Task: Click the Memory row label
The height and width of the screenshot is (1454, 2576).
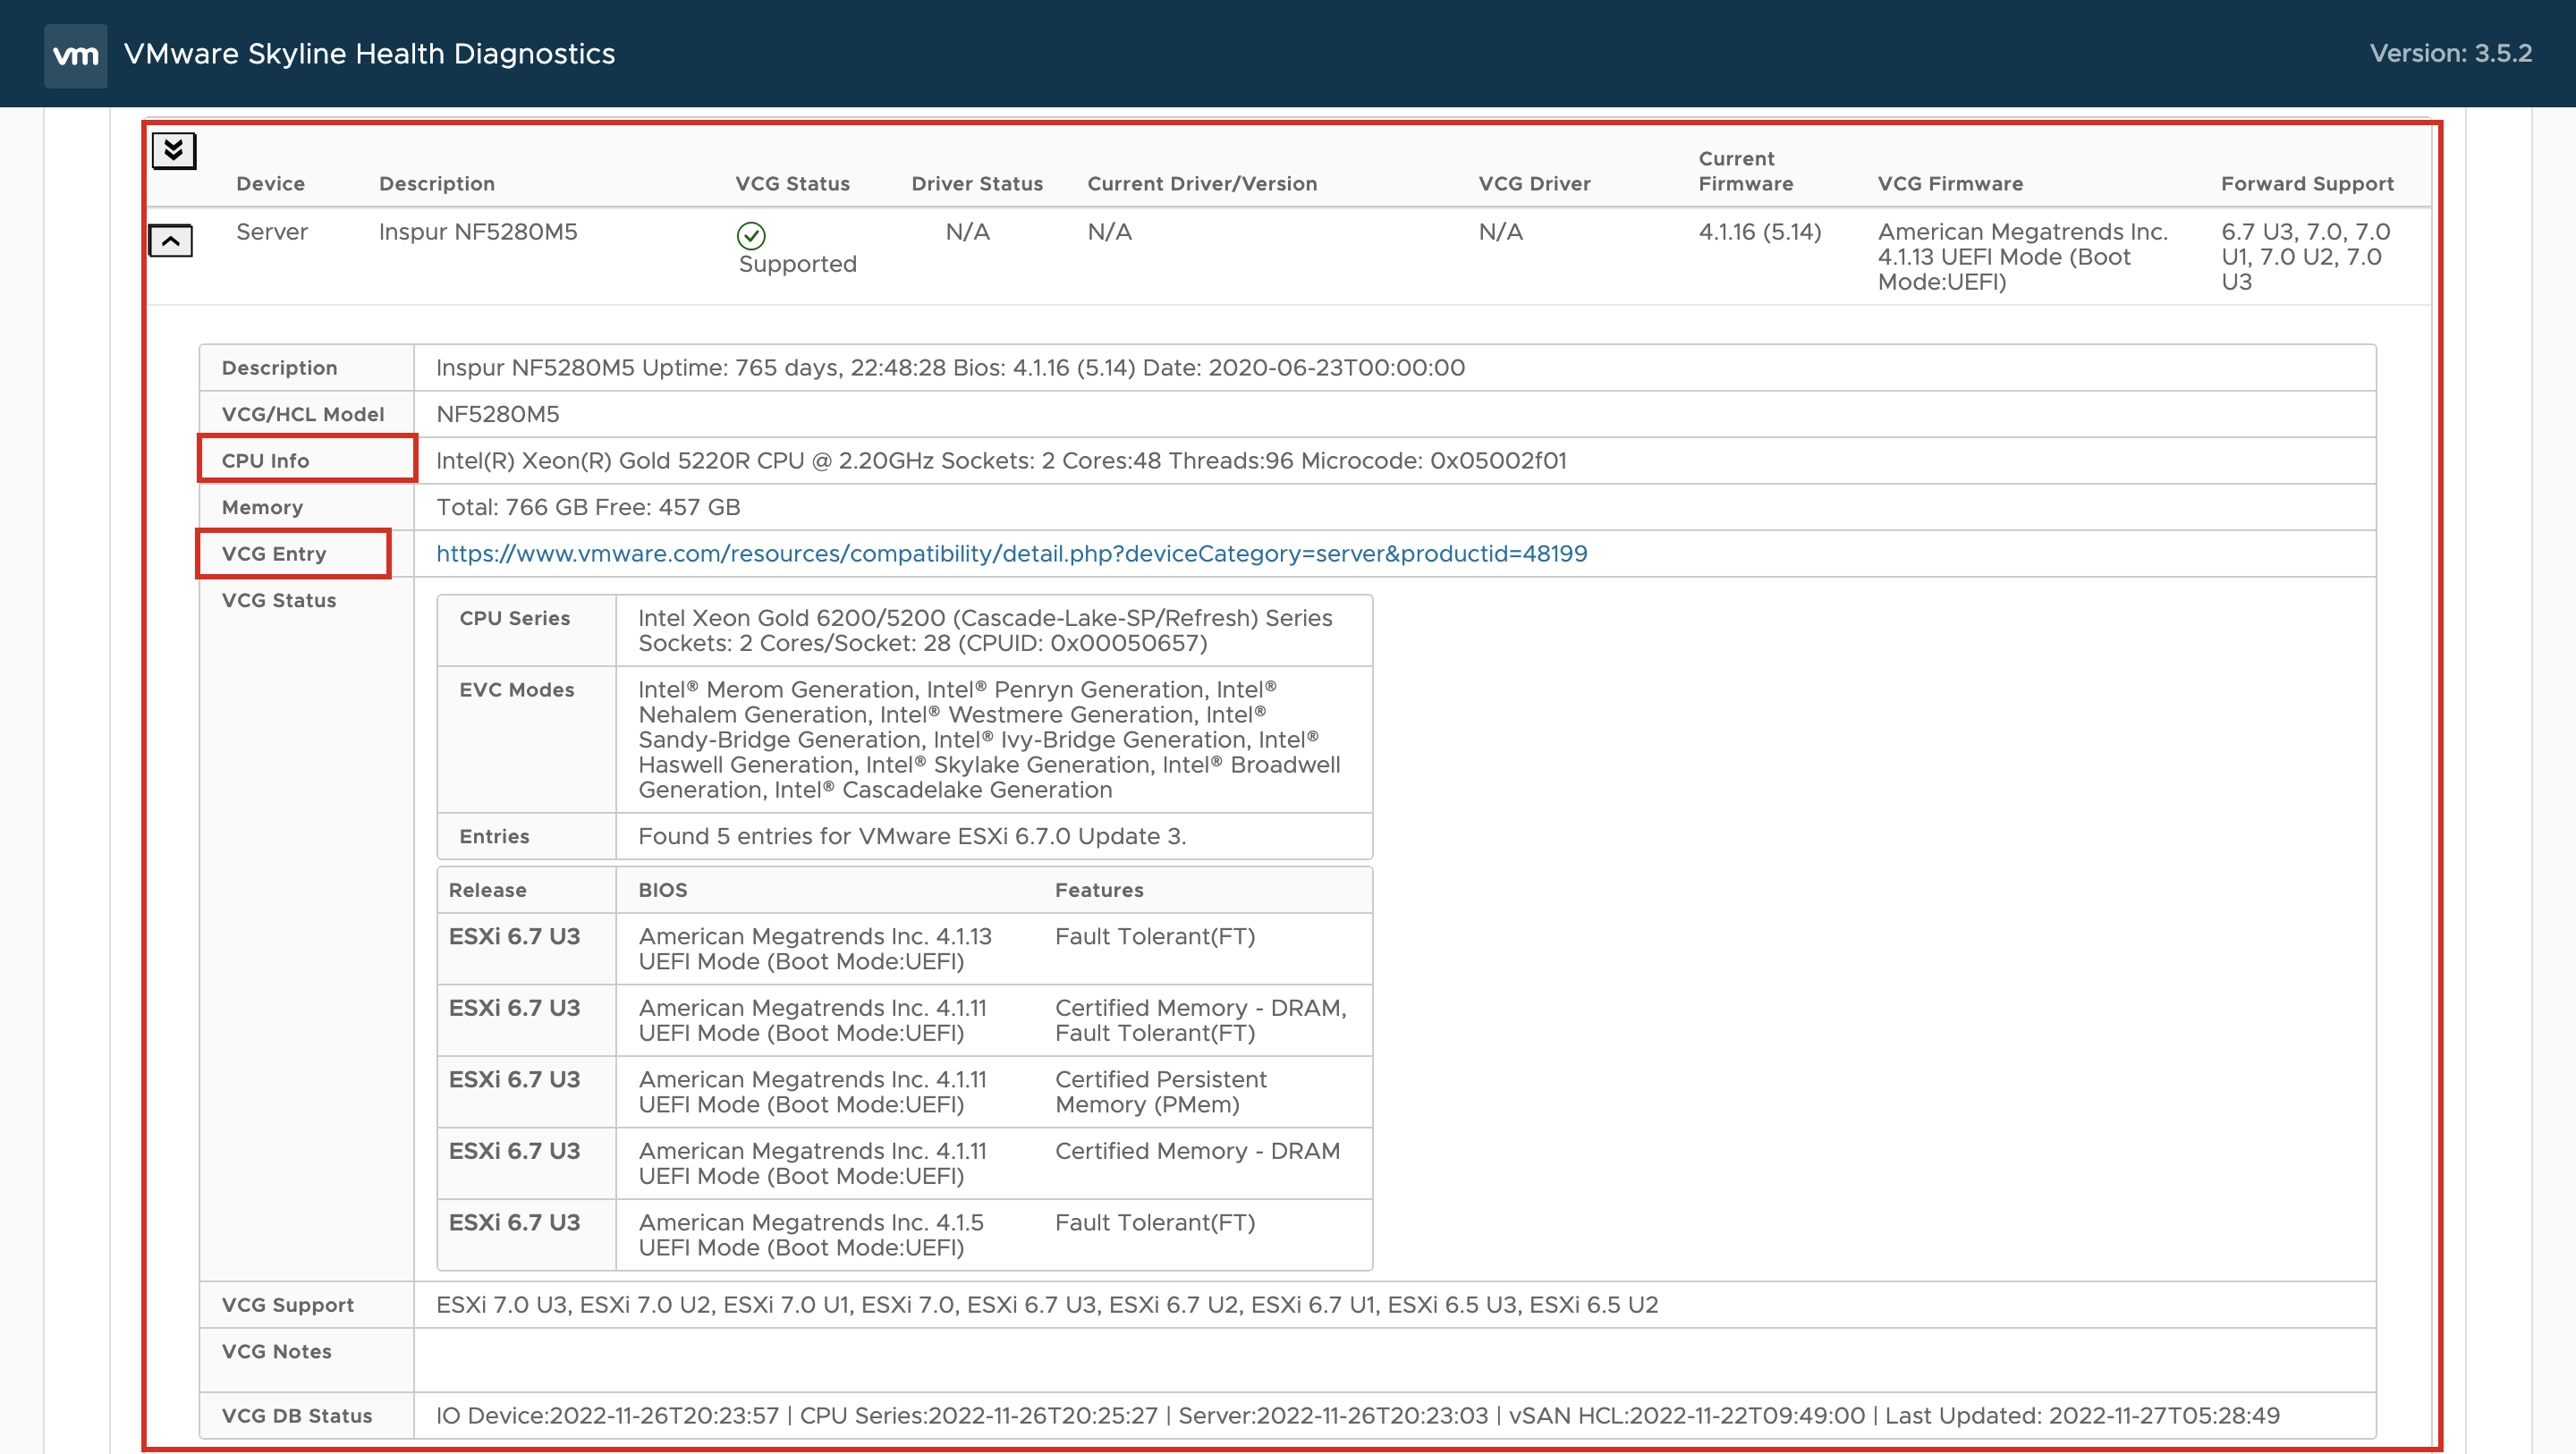Action: 262,507
